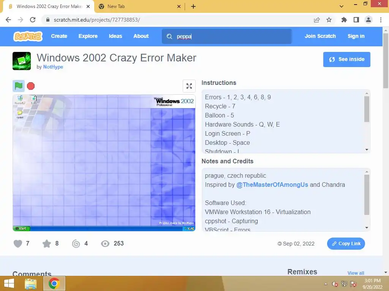Close the New Tab tab

tap(179, 6)
